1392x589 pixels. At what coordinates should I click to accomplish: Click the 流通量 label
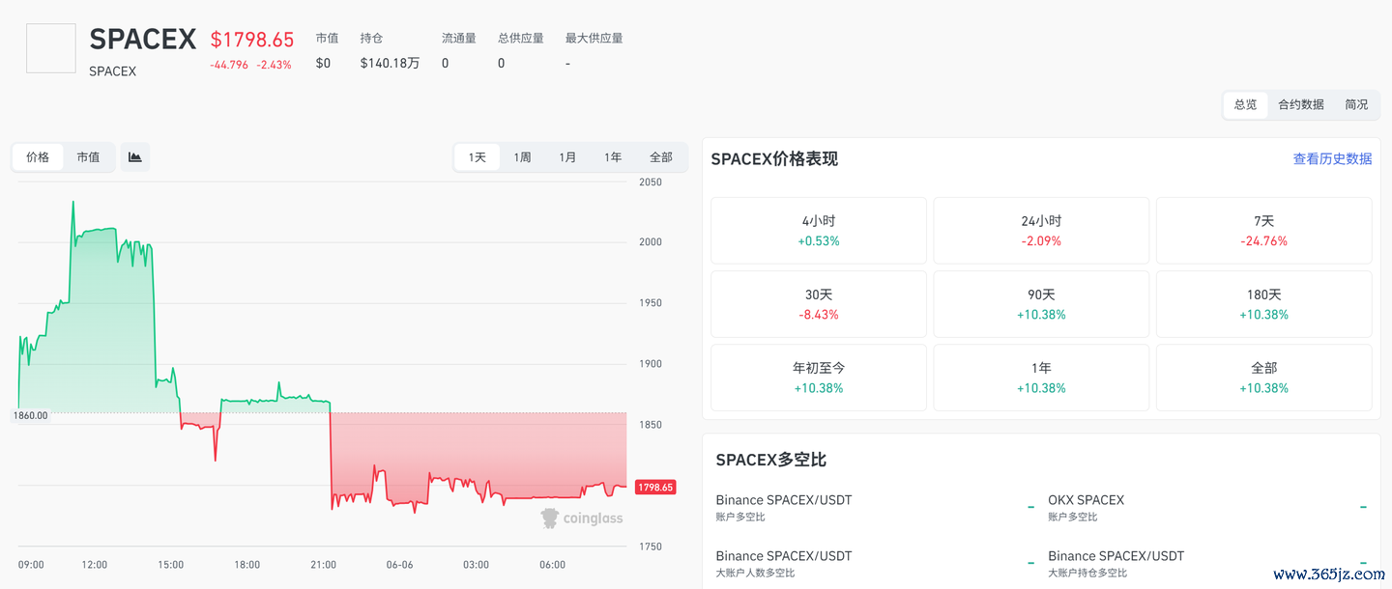pyautogui.click(x=459, y=39)
